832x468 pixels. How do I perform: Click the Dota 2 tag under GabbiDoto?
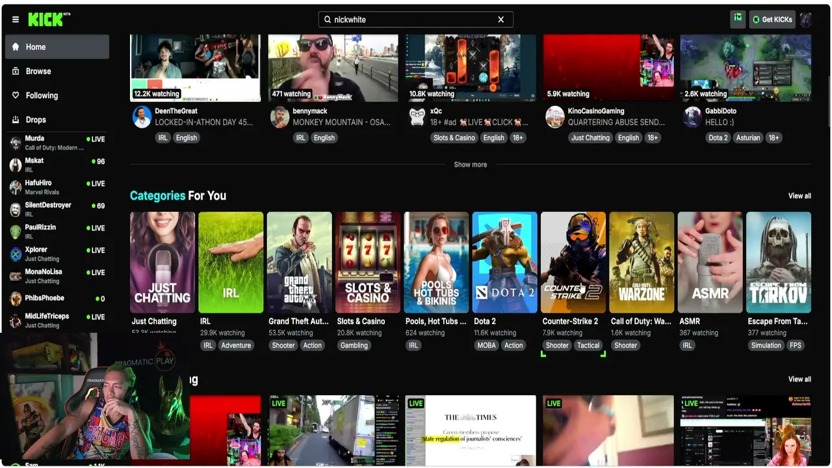click(x=718, y=138)
